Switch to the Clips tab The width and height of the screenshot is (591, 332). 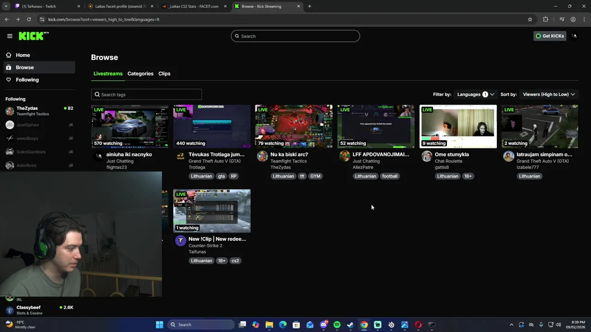(x=164, y=74)
